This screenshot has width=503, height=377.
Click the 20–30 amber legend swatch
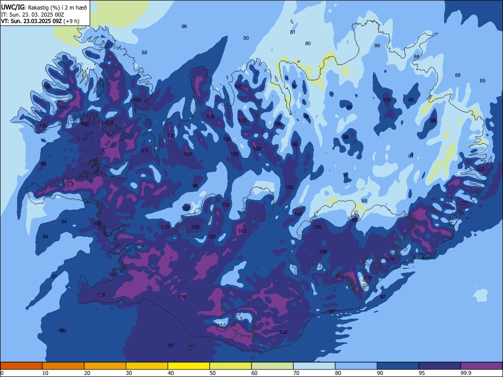[105, 366]
